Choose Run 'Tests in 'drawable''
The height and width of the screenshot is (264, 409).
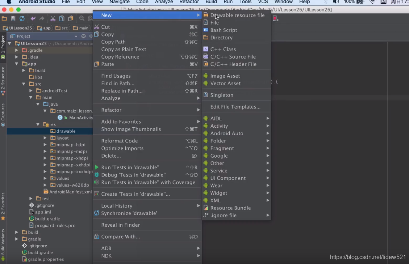point(147,167)
